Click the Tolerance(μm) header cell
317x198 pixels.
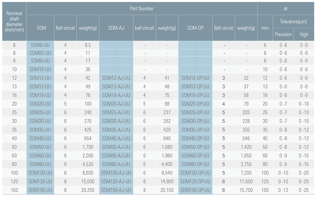[x=294, y=21]
